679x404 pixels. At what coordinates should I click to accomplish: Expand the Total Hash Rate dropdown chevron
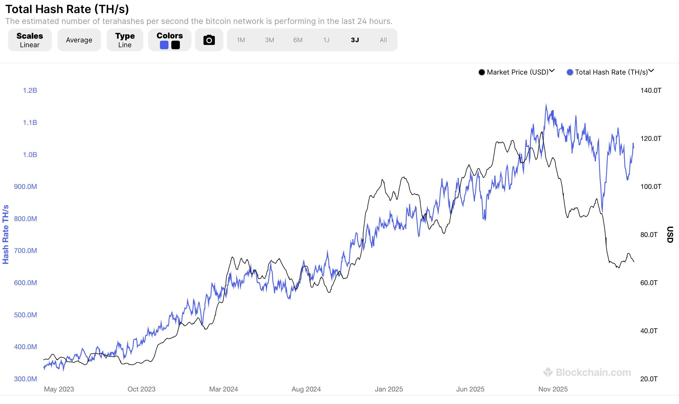653,71
